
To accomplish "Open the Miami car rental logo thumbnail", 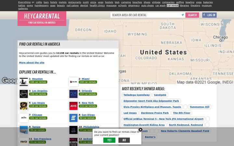I will (73, 82).
